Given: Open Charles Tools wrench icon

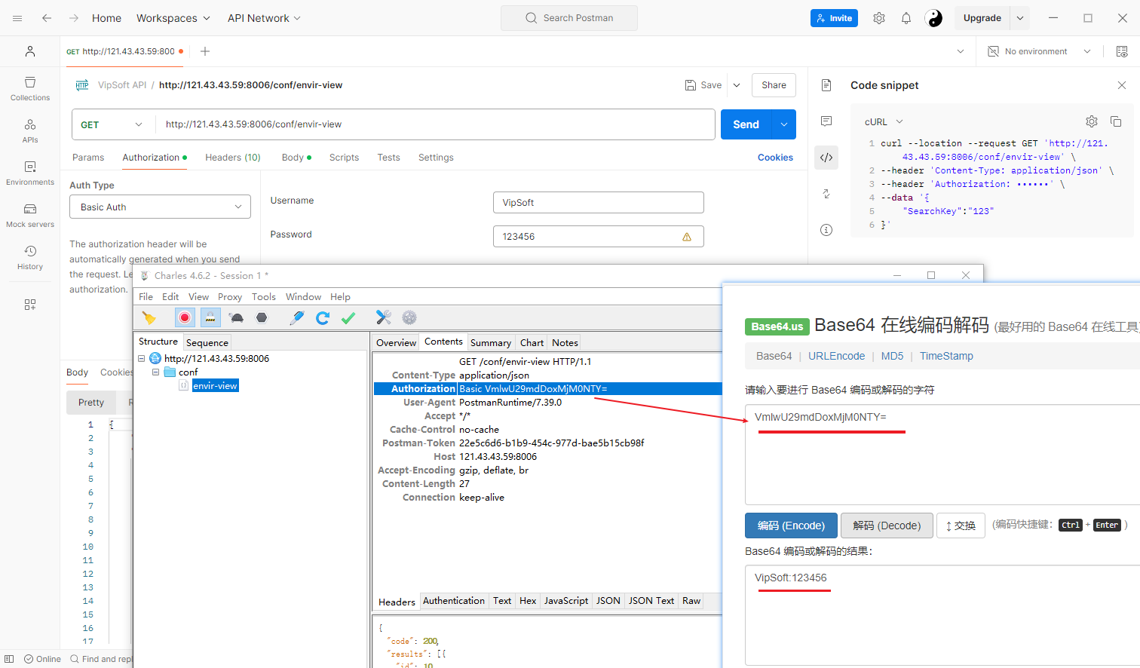Looking at the screenshot, I should point(384,317).
